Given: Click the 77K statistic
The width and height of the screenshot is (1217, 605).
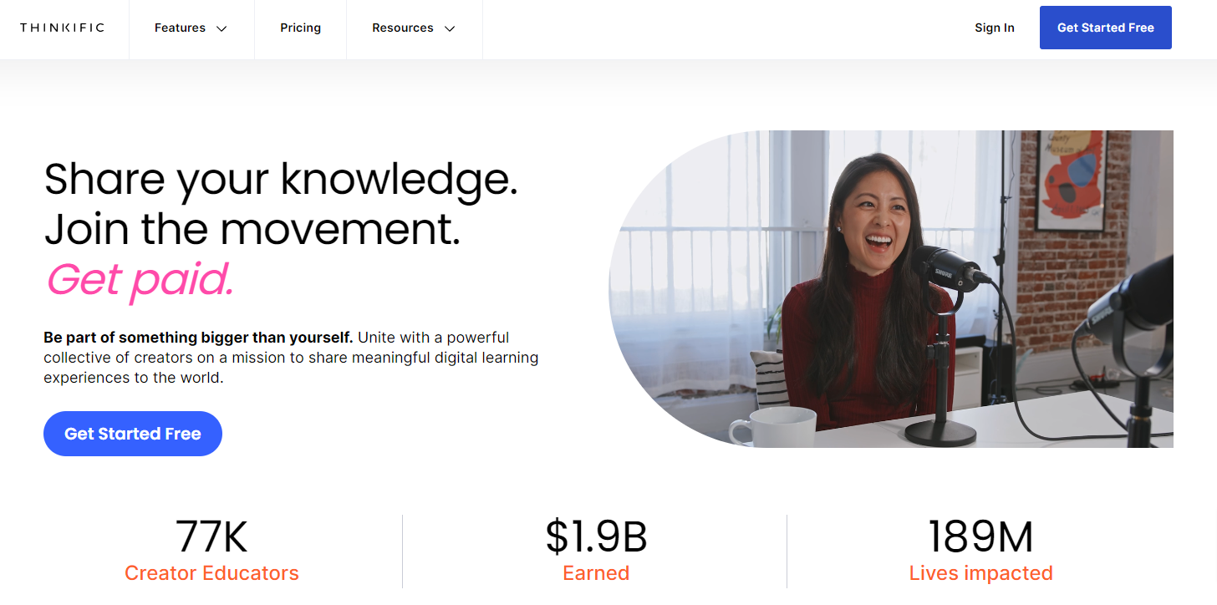Looking at the screenshot, I should [x=211, y=536].
